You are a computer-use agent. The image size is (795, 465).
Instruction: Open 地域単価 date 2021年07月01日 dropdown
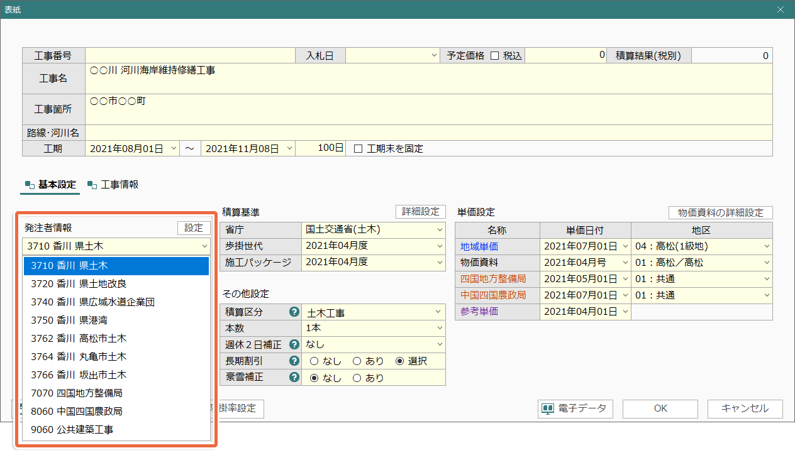point(625,246)
